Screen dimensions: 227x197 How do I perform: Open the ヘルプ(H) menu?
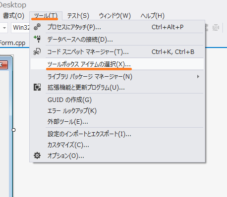(x=152, y=16)
